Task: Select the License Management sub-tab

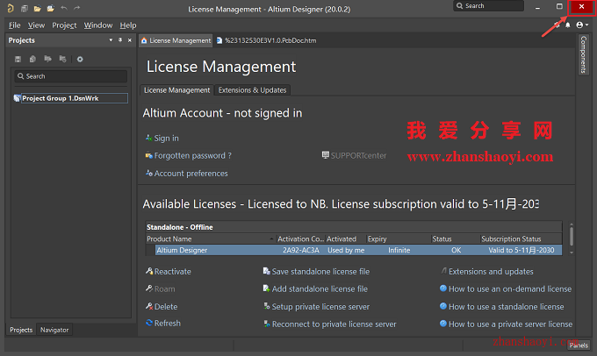Action: pos(176,90)
